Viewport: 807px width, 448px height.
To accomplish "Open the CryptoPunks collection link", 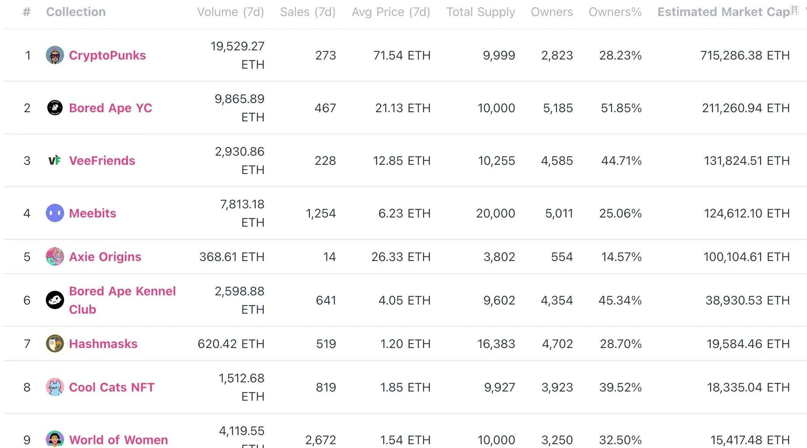I will [107, 55].
